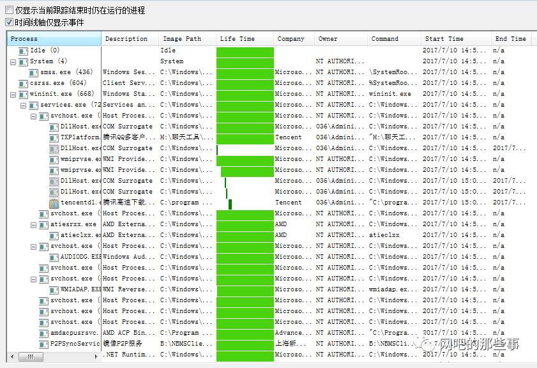Enable showing only still-running processes checkbox
537x368 pixels.
coord(9,11)
